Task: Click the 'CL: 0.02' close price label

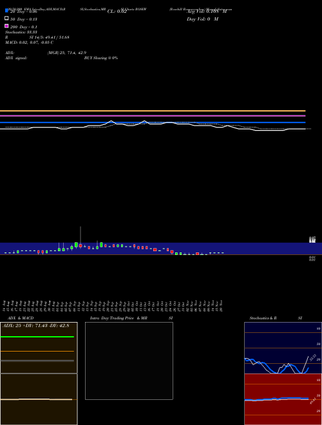Action: (117, 12)
